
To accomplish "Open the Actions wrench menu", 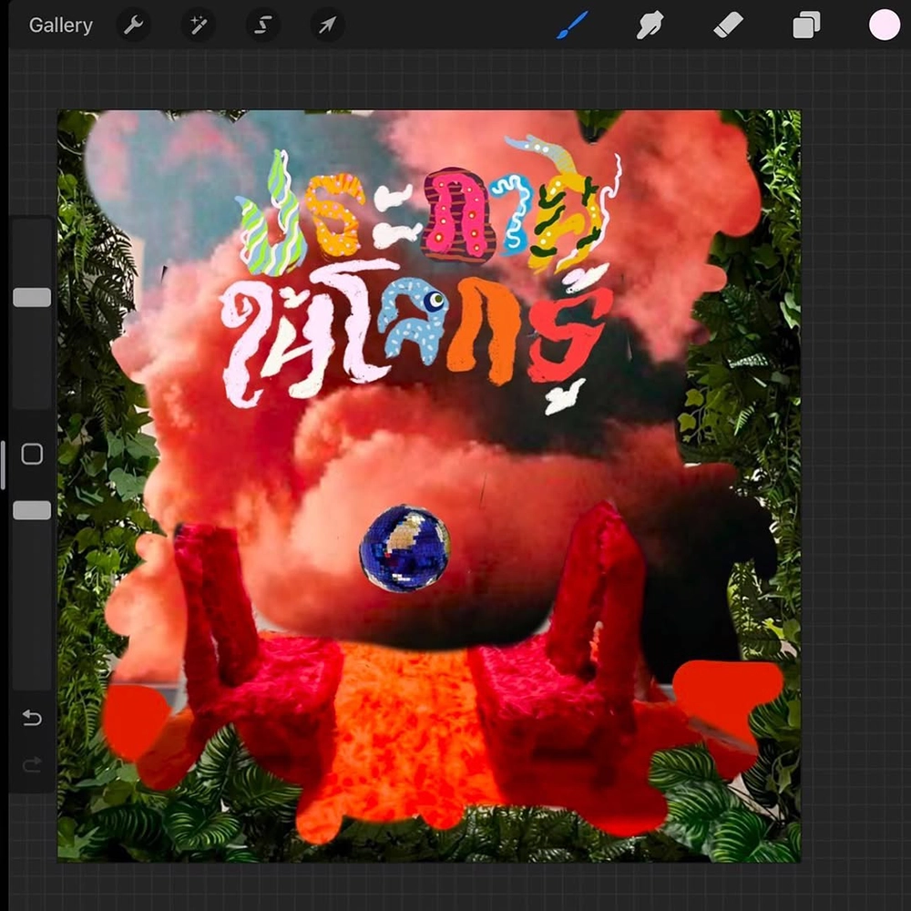I will tap(134, 26).
